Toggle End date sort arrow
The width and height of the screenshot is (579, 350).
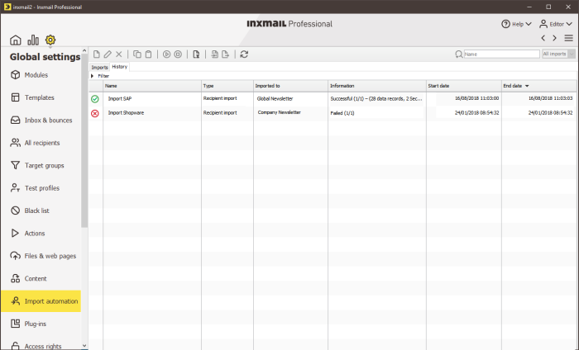(527, 86)
